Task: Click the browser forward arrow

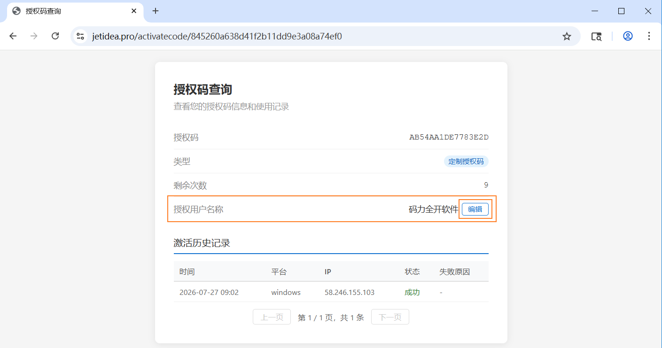Action: tap(34, 36)
